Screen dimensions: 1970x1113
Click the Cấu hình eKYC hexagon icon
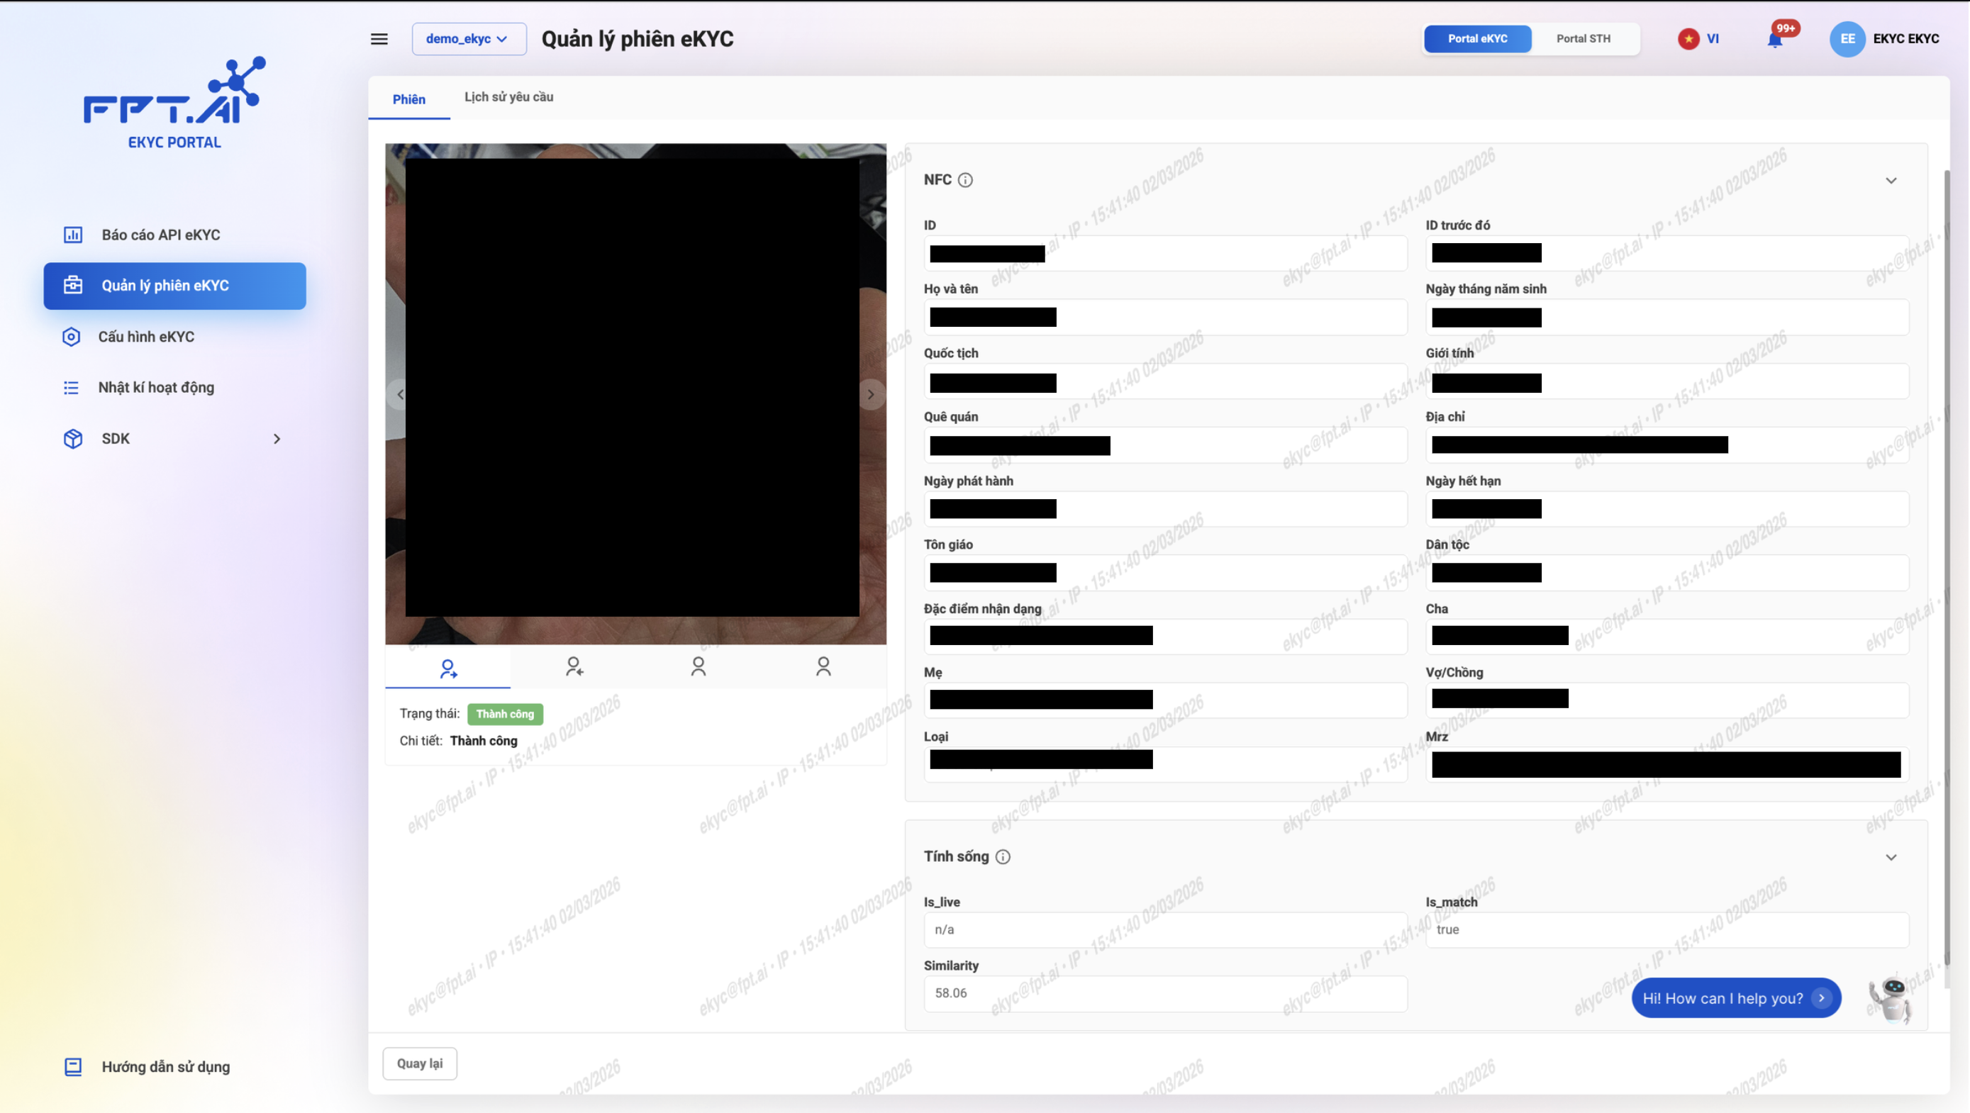[x=71, y=337]
